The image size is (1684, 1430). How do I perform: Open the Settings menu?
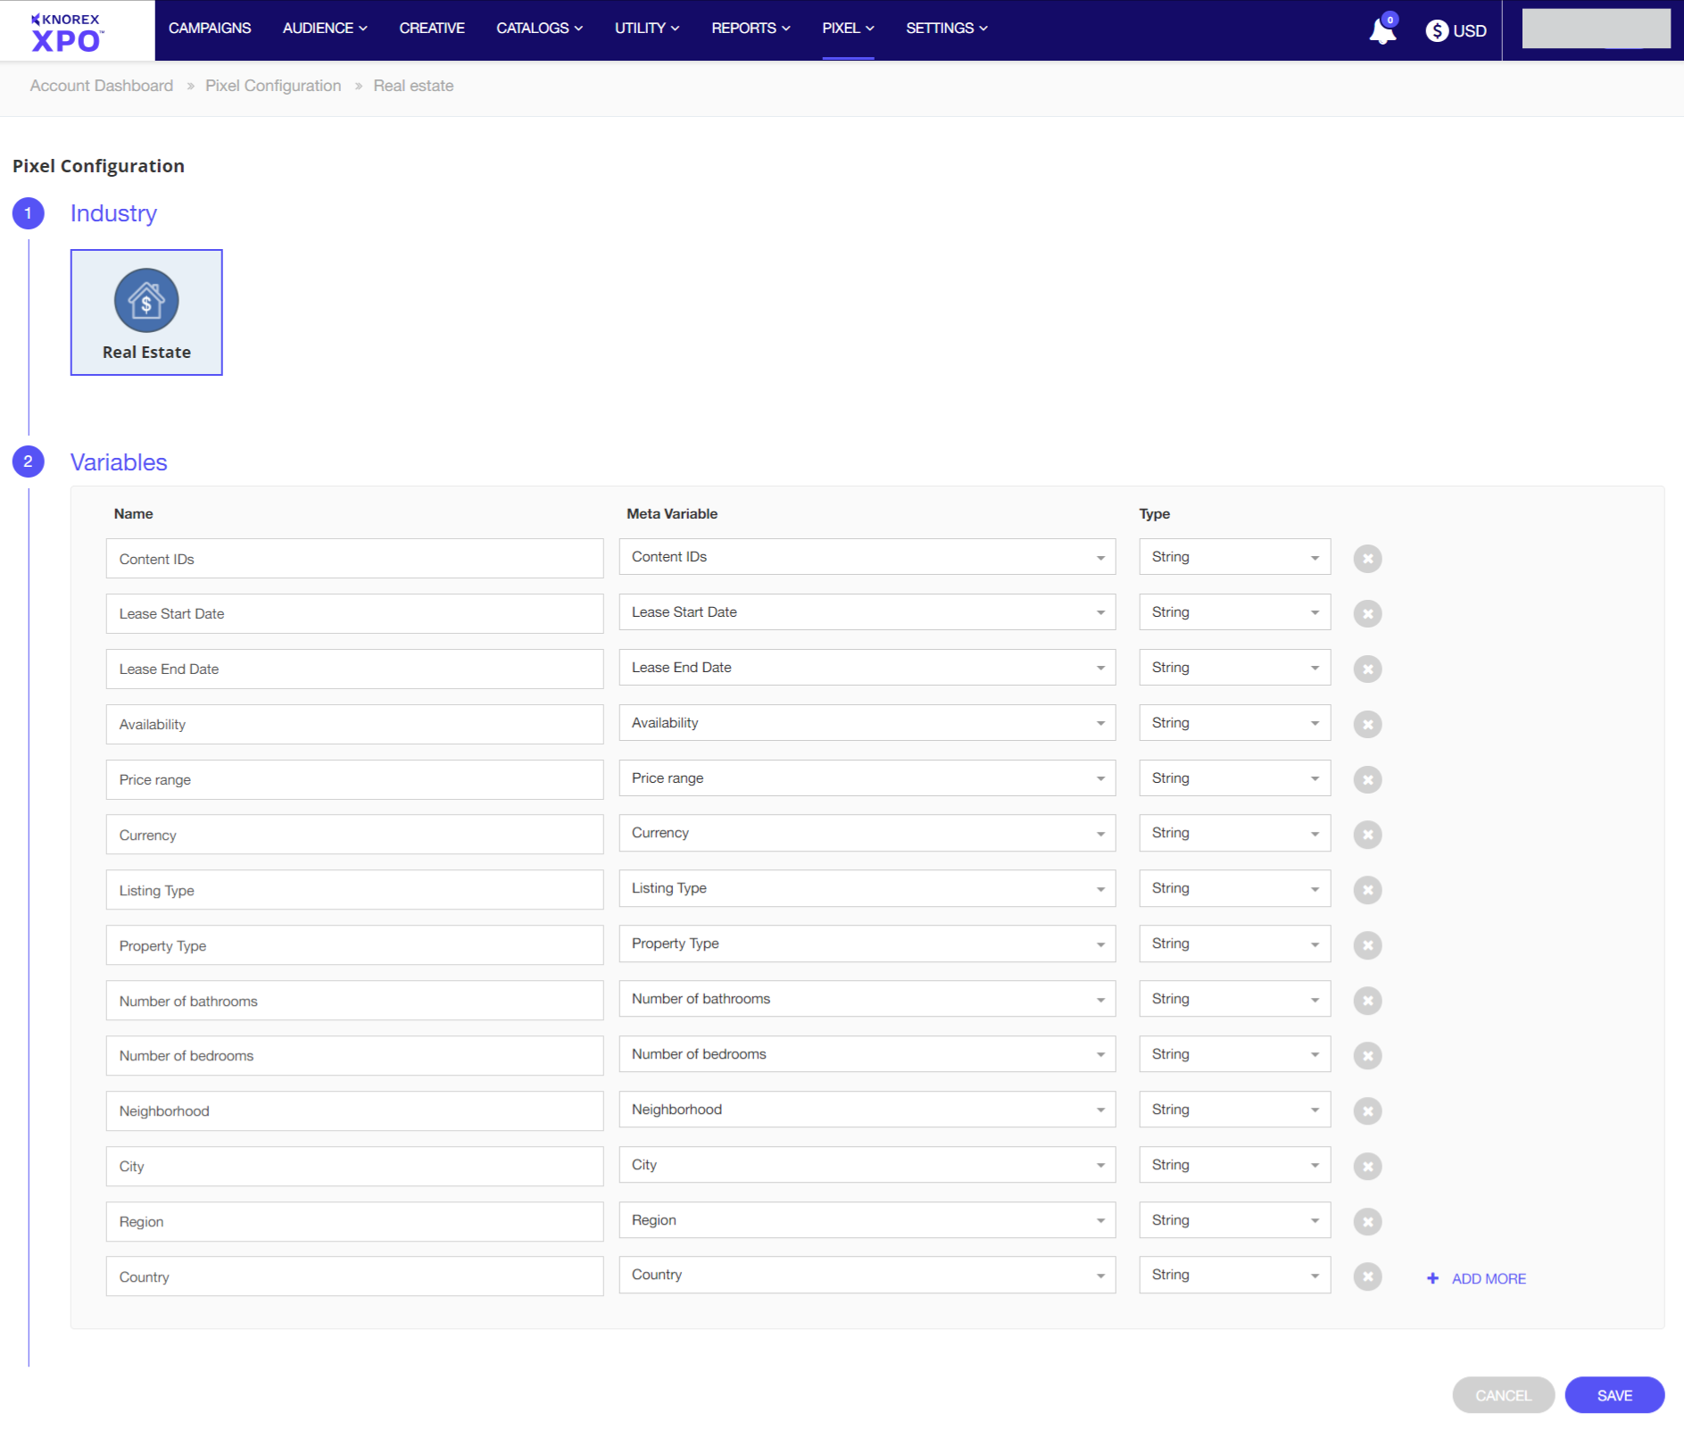947,29
